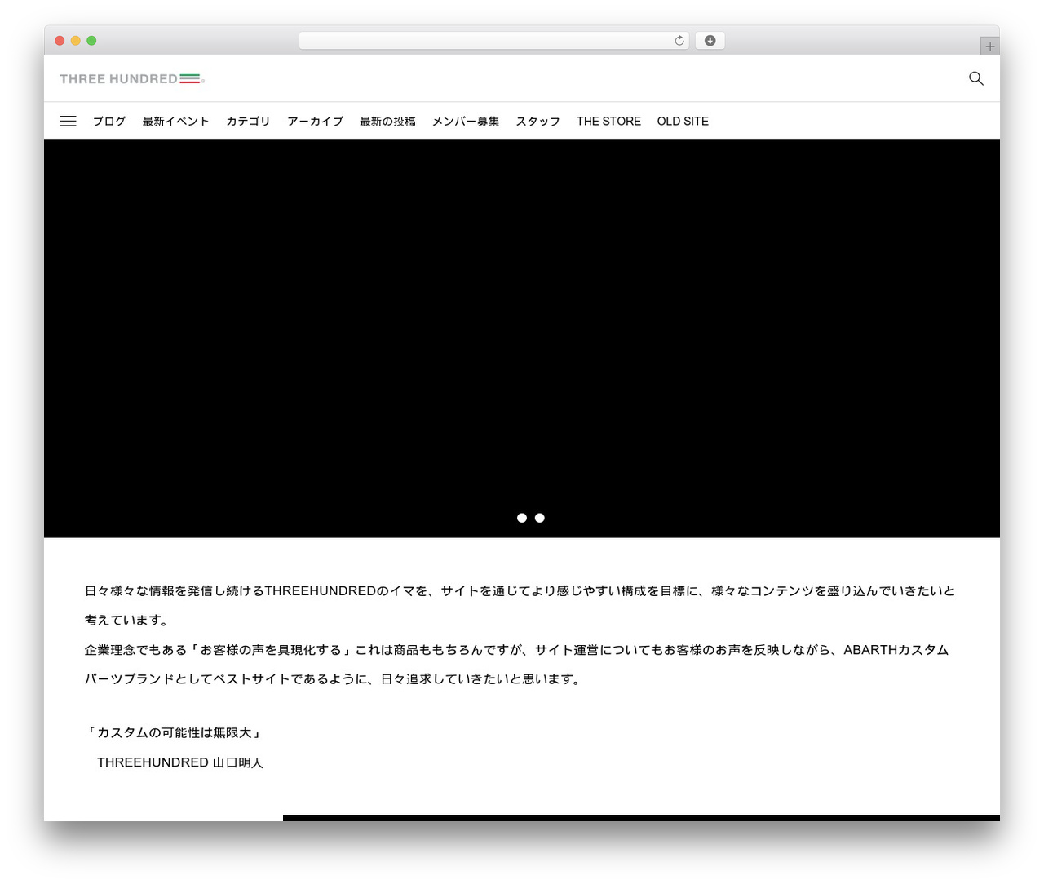This screenshot has width=1044, height=884.
Task: Open the カテゴリ menu
Action: coord(248,121)
